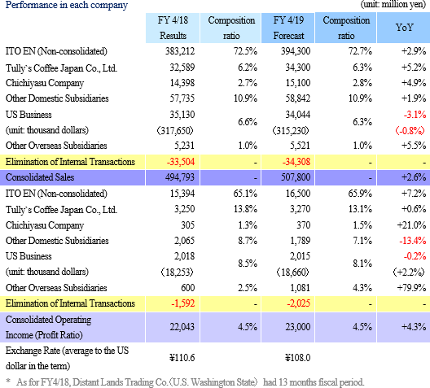Select the value 15,100
430x388 pixels.
[x=298, y=83]
